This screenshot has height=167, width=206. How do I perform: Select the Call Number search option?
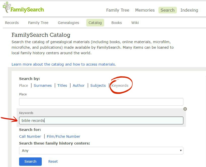click(30, 136)
